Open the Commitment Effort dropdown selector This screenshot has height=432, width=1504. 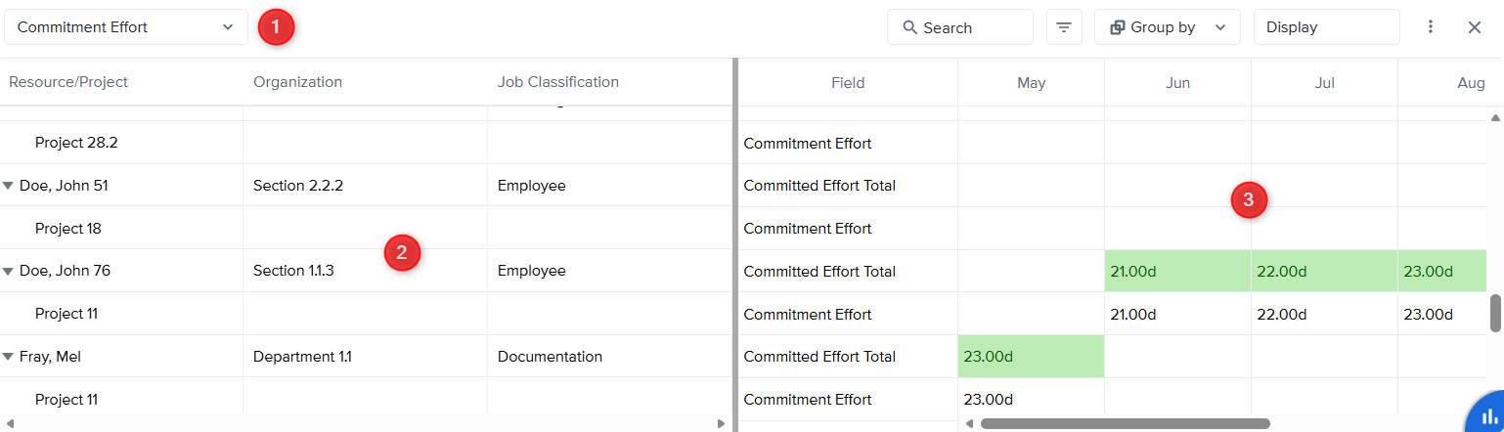pyautogui.click(x=125, y=27)
